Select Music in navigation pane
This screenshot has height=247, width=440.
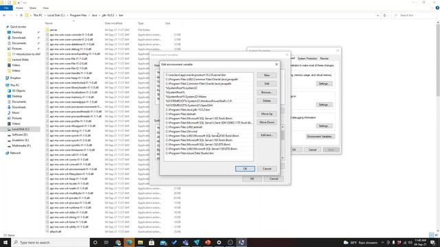point(16,113)
